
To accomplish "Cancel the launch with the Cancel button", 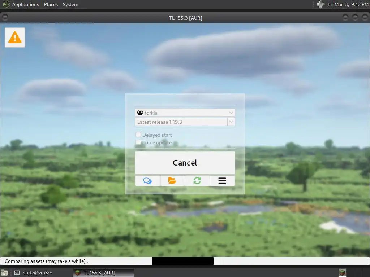I will [x=185, y=163].
